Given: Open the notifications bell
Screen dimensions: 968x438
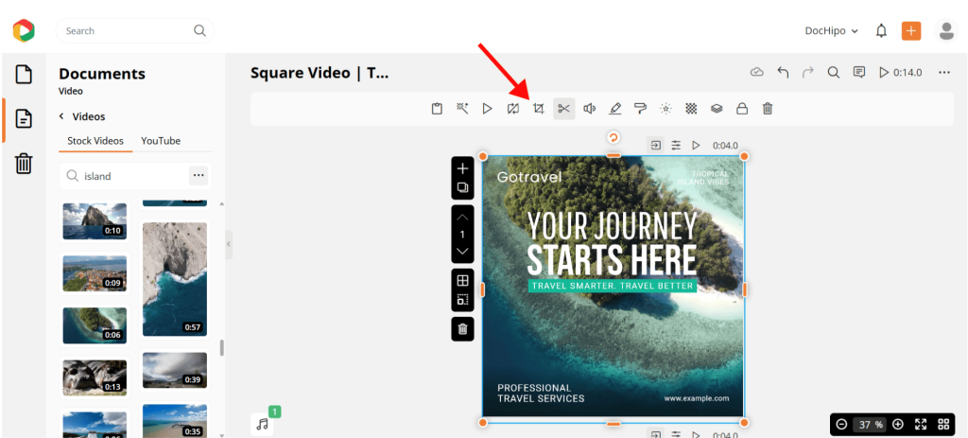Looking at the screenshot, I should [x=882, y=31].
